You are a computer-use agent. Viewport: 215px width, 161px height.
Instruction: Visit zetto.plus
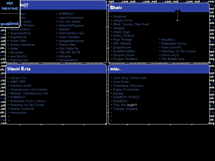click(65, 56)
